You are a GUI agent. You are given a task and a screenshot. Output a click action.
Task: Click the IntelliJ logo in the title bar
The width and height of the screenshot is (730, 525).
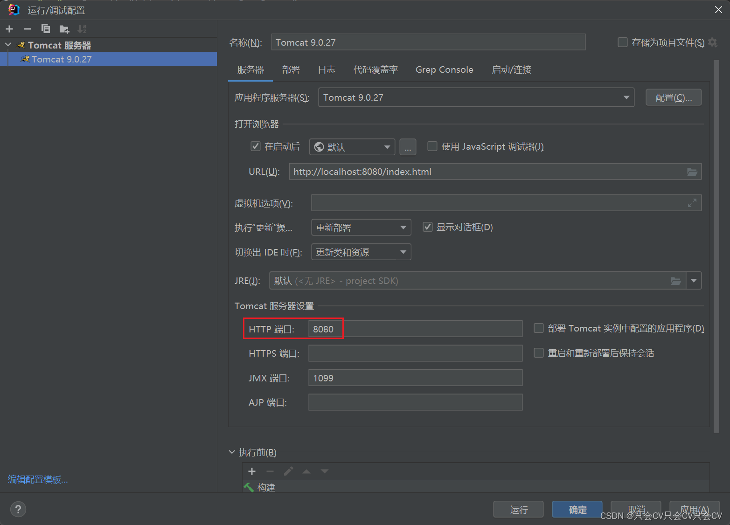point(14,10)
